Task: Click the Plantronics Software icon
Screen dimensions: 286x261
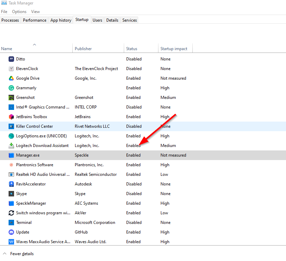Action: (x=11, y=165)
